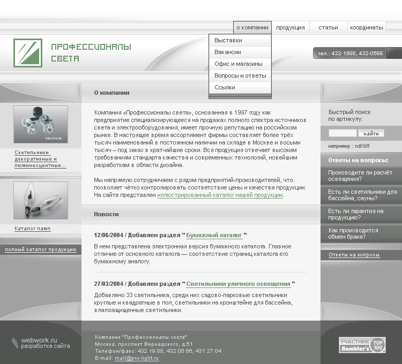The image size is (402, 364).
Task: Select «Офис и магазины» menu entry
Action: (x=239, y=64)
